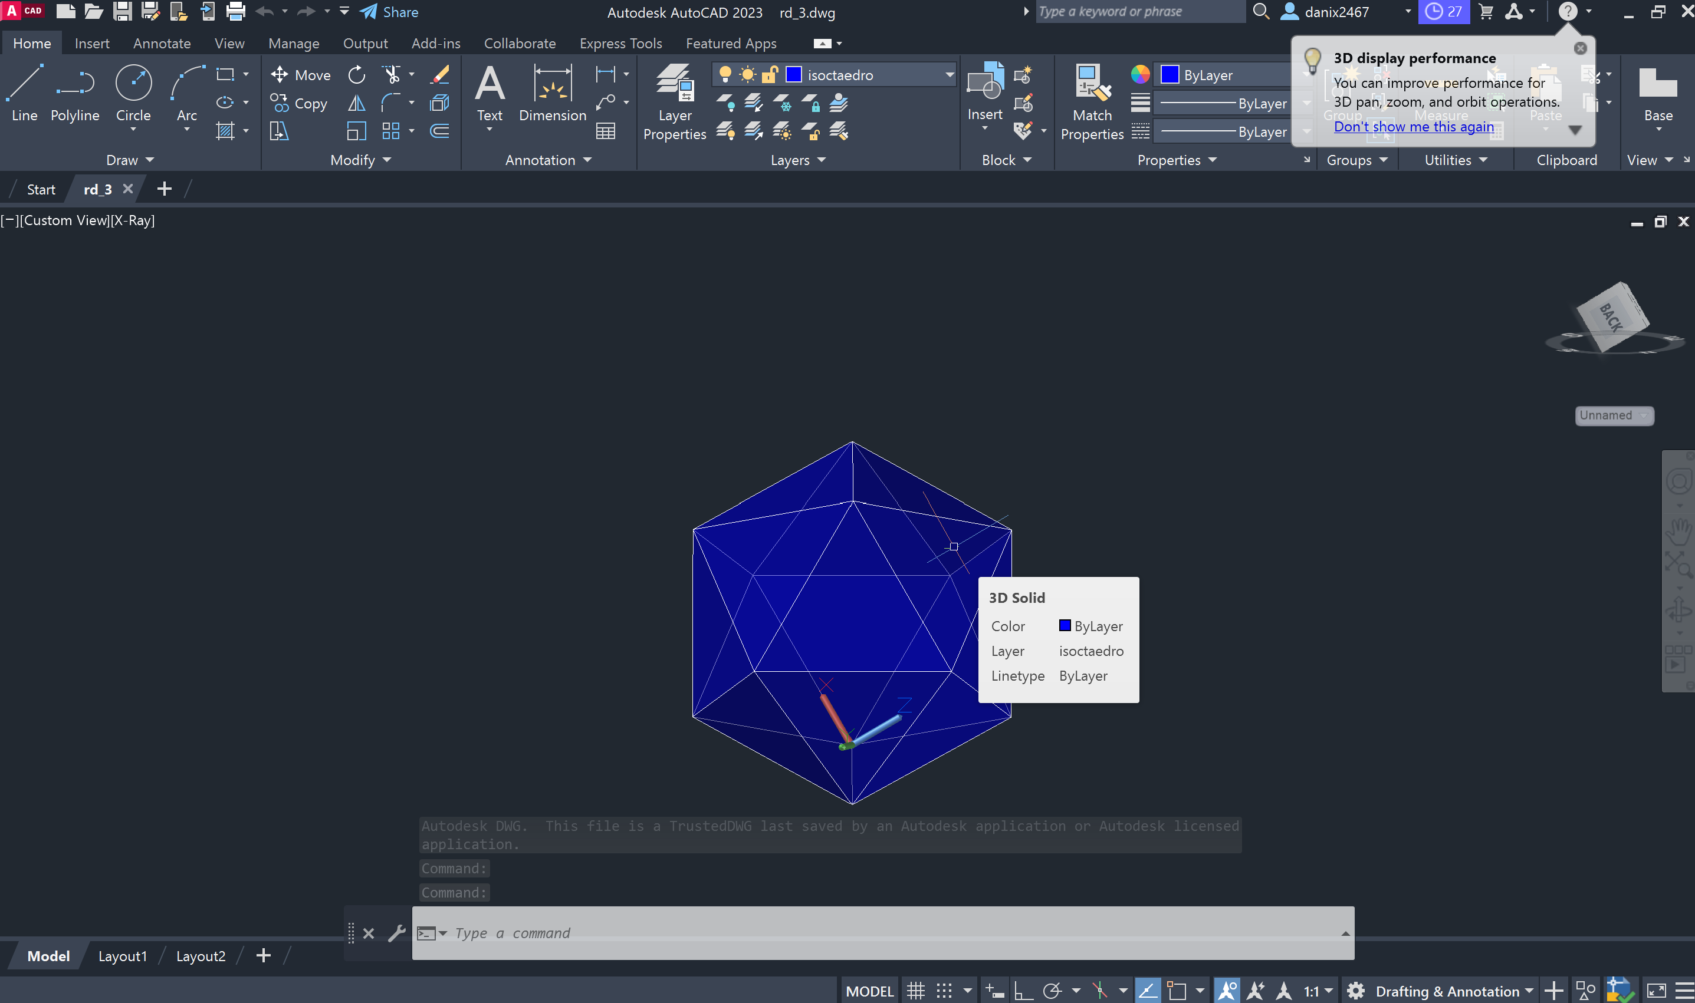Click the ByLayer object color swatch
This screenshot has height=1003, width=1695.
1170,75
